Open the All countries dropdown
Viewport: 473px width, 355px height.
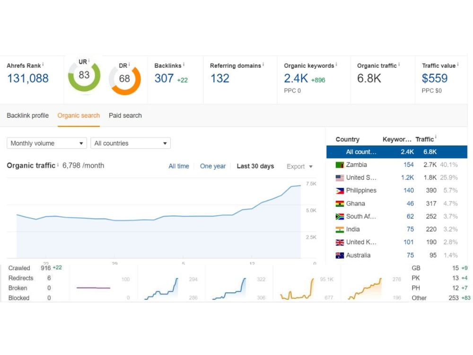[x=131, y=143]
